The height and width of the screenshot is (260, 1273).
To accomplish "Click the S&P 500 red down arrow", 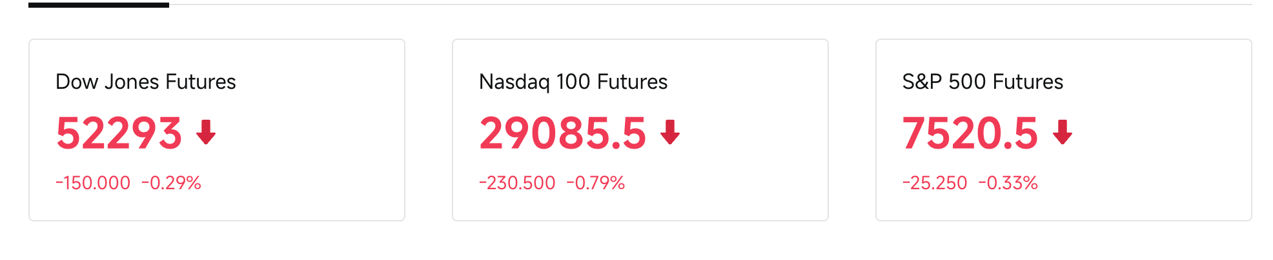I will 1063,132.
